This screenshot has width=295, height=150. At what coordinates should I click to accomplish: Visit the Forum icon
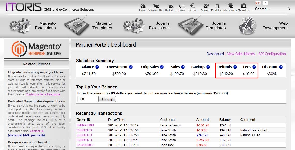pyautogui.click(x=182, y=6)
